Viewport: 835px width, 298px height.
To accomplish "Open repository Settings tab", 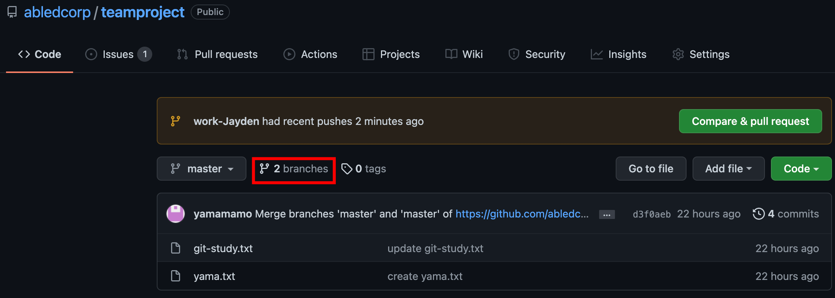I will [x=701, y=54].
